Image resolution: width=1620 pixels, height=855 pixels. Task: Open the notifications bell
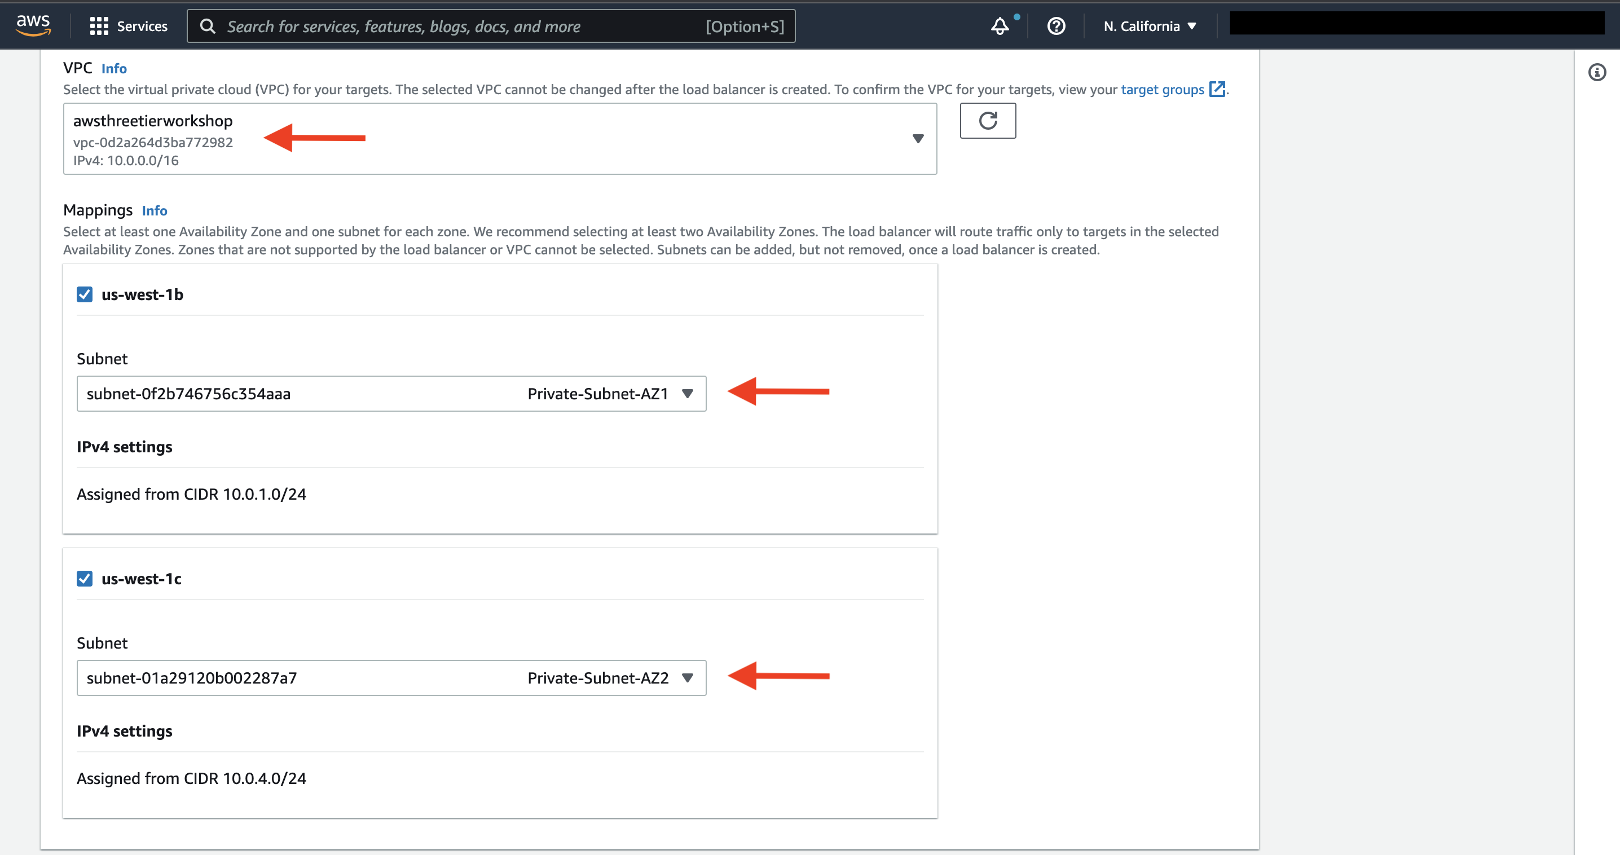[x=1000, y=26]
